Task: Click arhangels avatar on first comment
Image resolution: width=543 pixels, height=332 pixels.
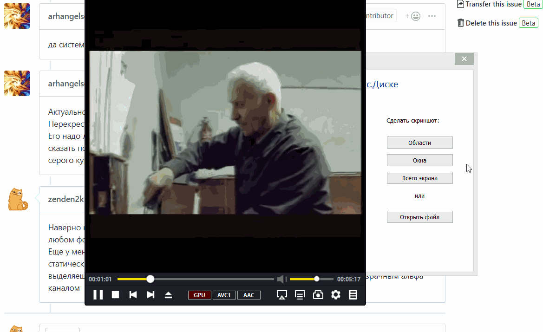Action: (x=17, y=16)
